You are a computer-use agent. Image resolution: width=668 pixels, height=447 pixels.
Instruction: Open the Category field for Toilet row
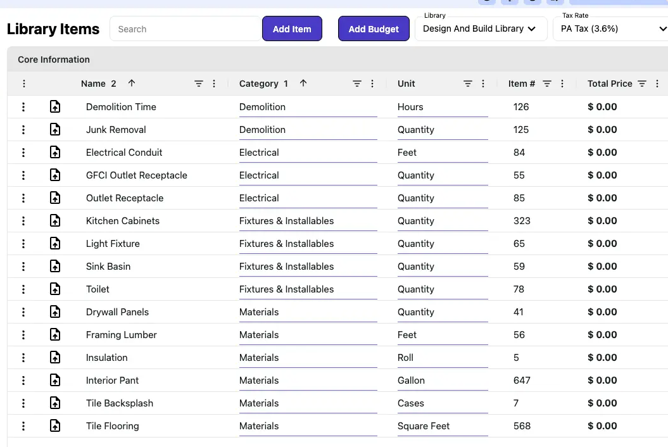308,289
